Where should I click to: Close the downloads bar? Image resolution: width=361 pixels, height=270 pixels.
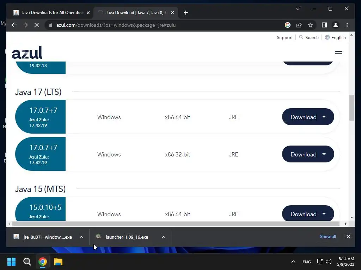348,237
